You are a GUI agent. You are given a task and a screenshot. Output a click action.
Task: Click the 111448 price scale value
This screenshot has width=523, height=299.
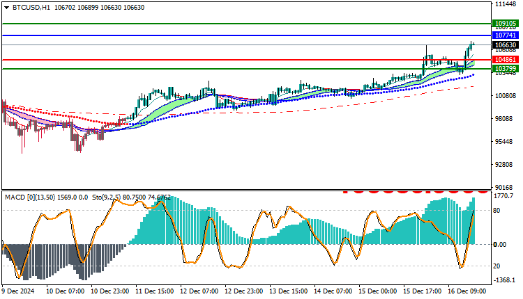click(506, 4)
